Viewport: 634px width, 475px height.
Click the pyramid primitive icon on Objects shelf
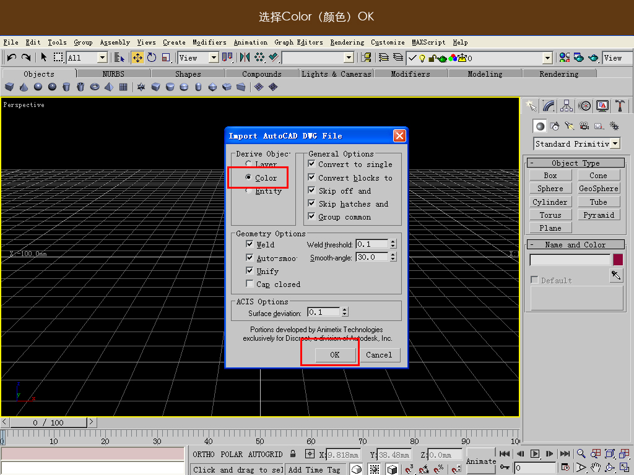pyautogui.click(x=109, y=87)
